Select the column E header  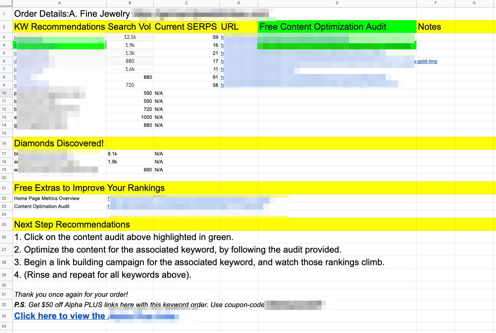pyautogui.click(x=337, y=3)
